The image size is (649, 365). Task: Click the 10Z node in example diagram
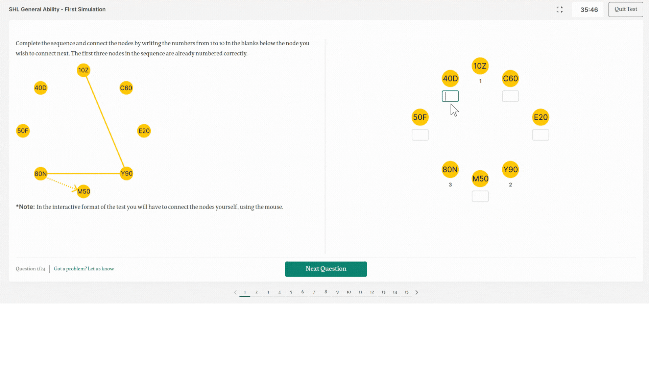[83, 70]
